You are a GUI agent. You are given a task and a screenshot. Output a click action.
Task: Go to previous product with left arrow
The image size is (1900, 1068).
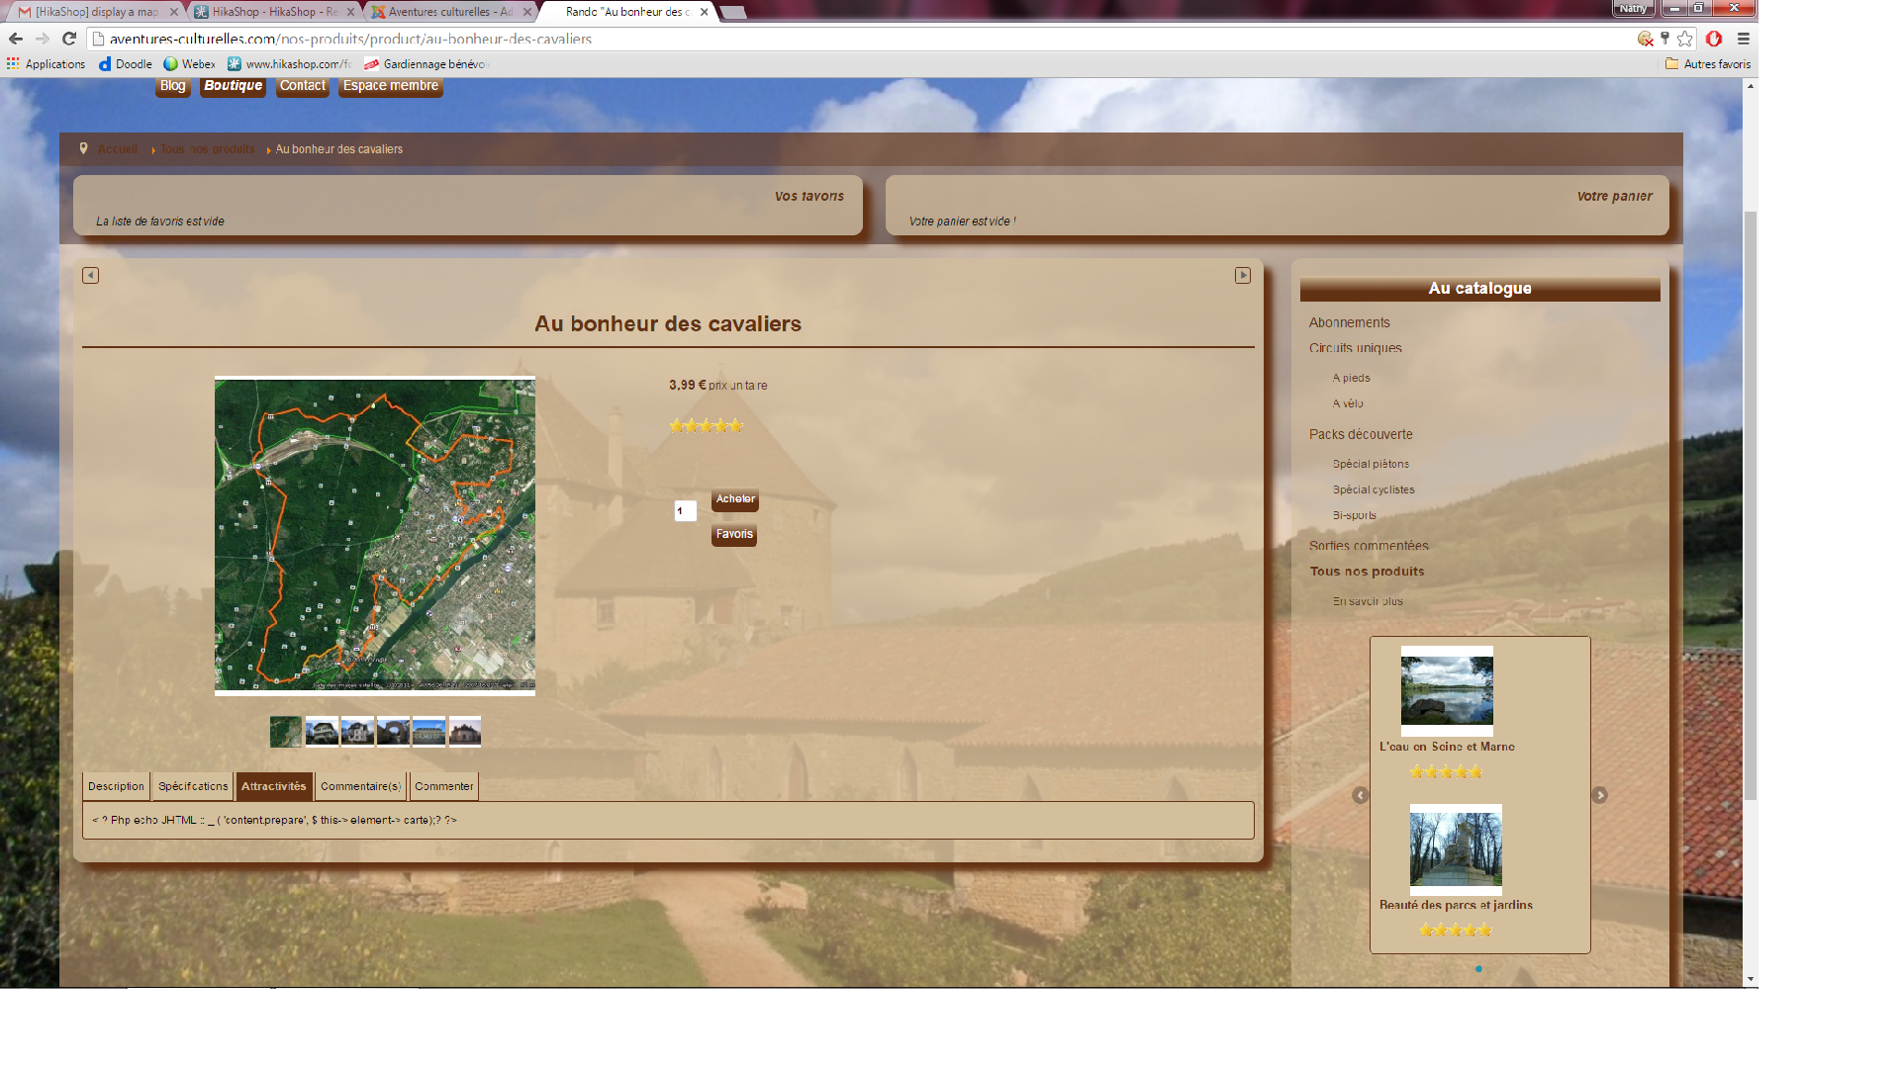(x=90, y=275)
